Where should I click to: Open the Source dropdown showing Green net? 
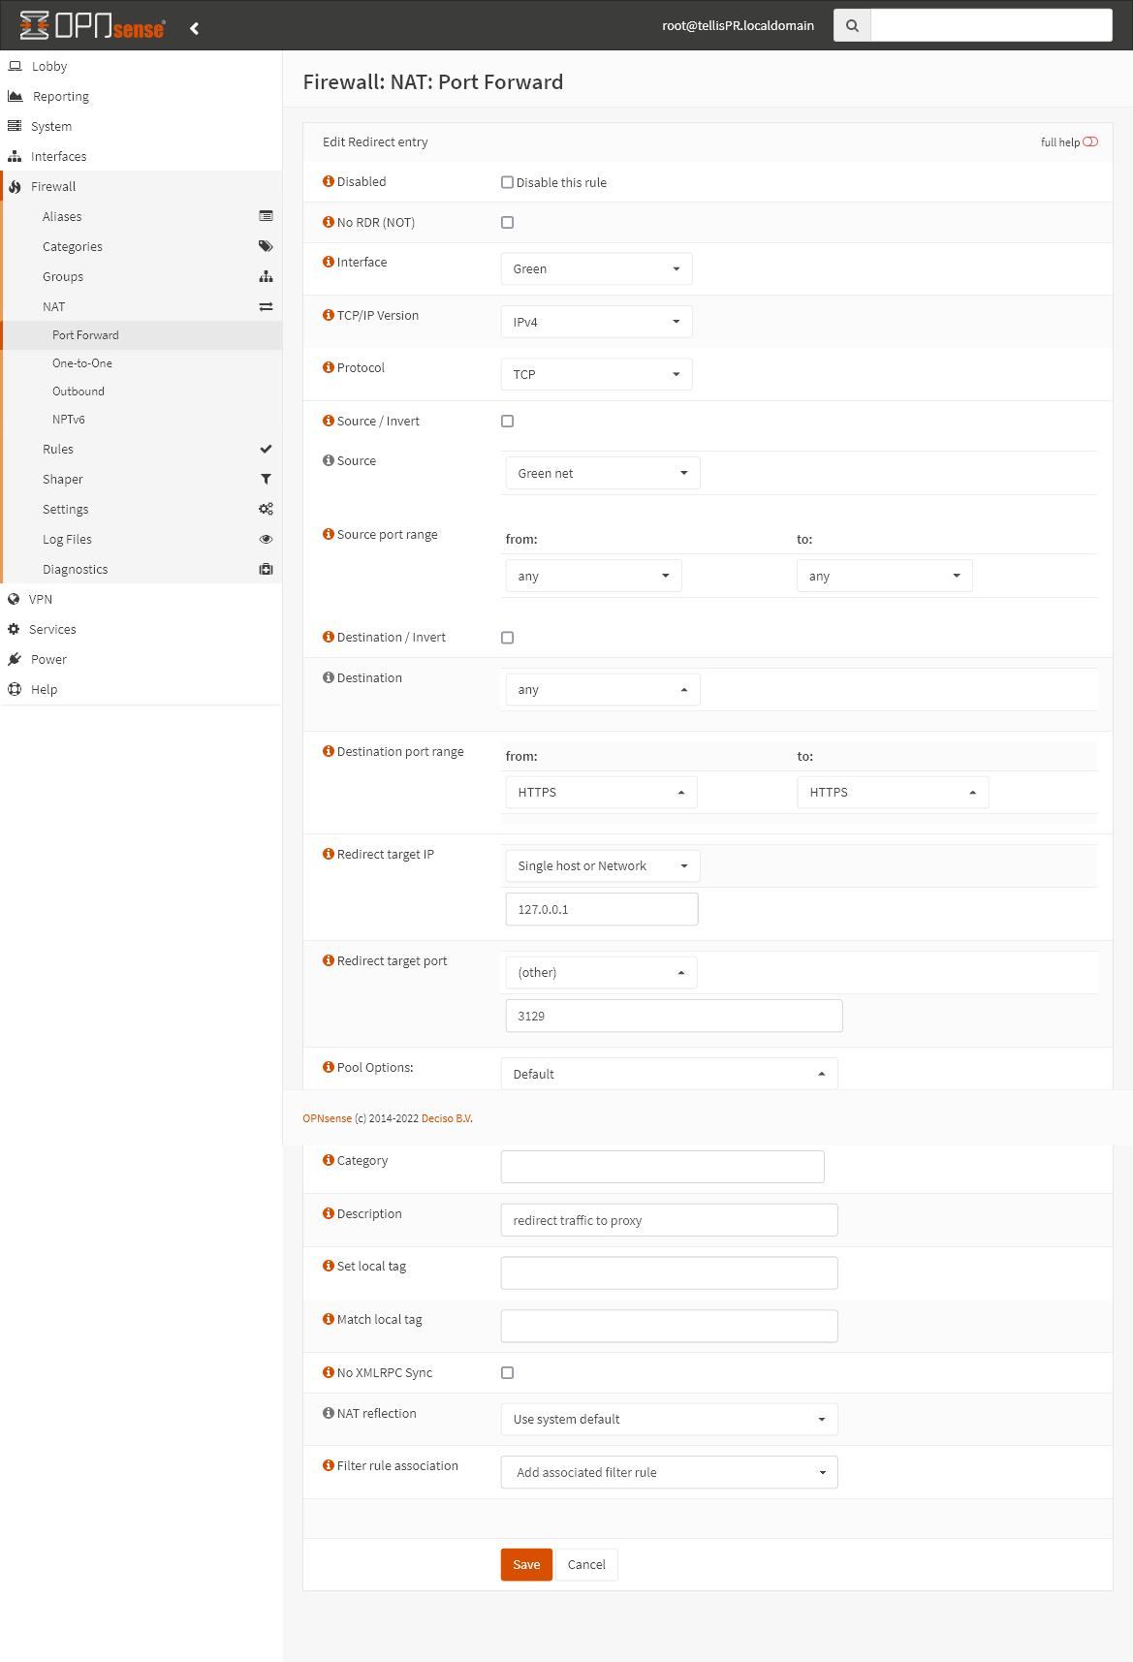tap(602, 473)
